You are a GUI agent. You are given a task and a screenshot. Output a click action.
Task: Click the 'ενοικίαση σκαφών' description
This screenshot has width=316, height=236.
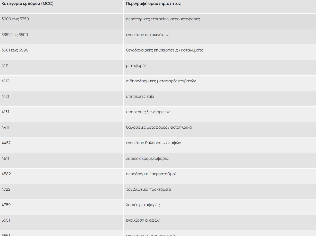pyautogui.click(x=143, y=220)
